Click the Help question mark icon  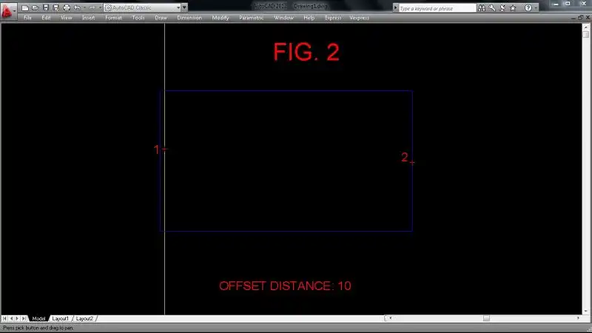(x=528, y=8)
